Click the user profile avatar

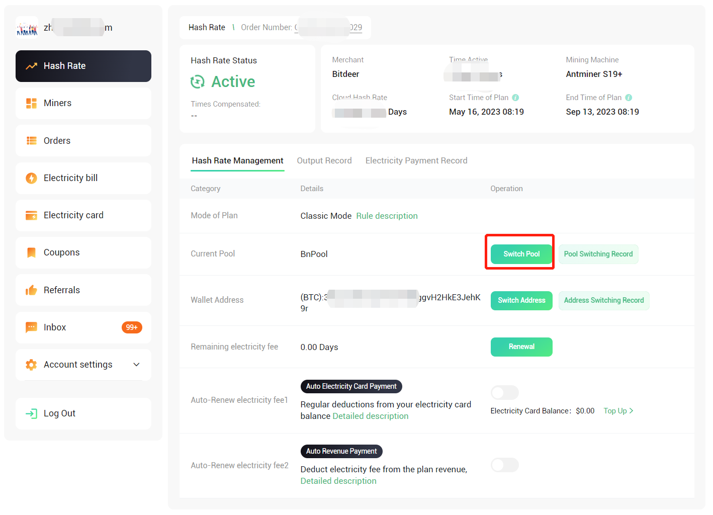27,27
